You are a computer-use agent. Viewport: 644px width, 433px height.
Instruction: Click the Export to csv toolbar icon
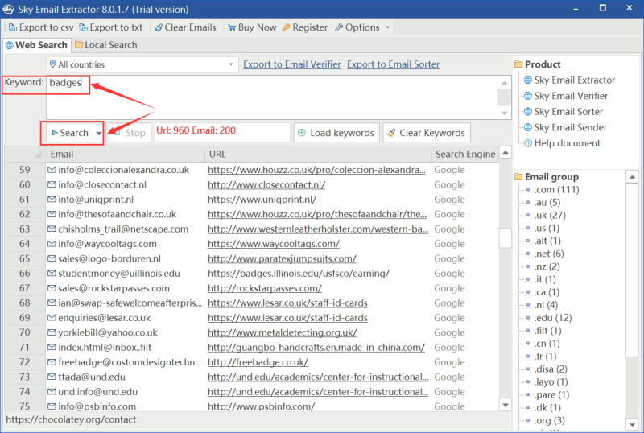coord(13,27)
